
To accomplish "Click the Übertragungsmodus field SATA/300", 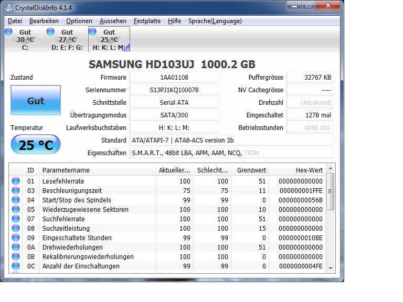I will coord(174,115).
